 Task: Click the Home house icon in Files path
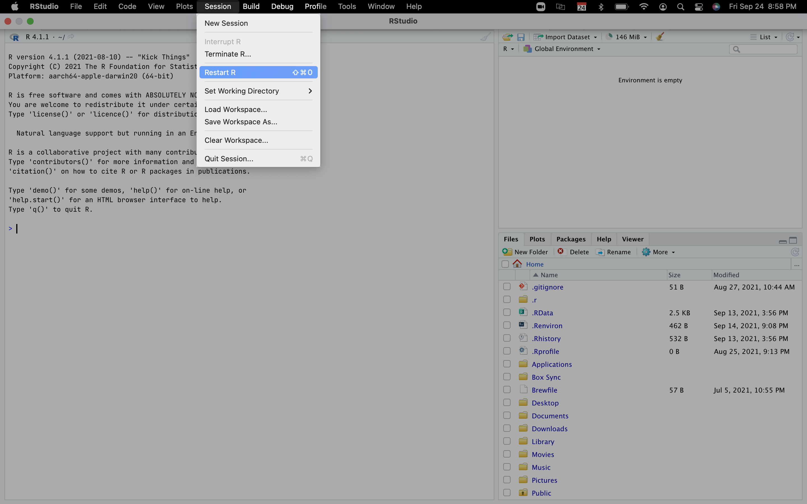517,264
